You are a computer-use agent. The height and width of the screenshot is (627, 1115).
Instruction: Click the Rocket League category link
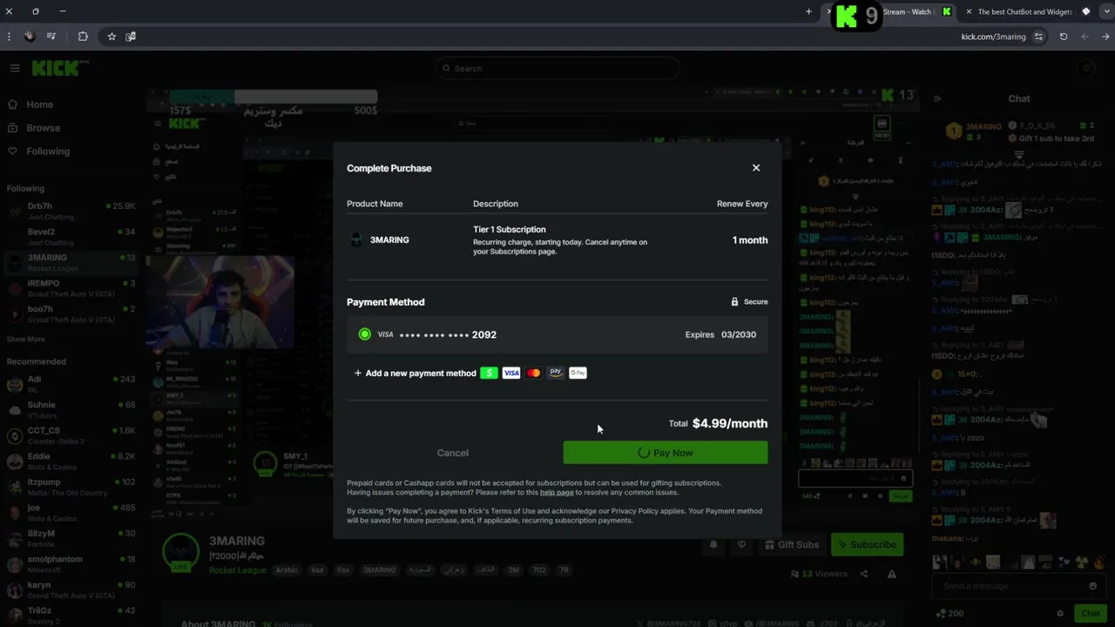[x=237, y=570]
